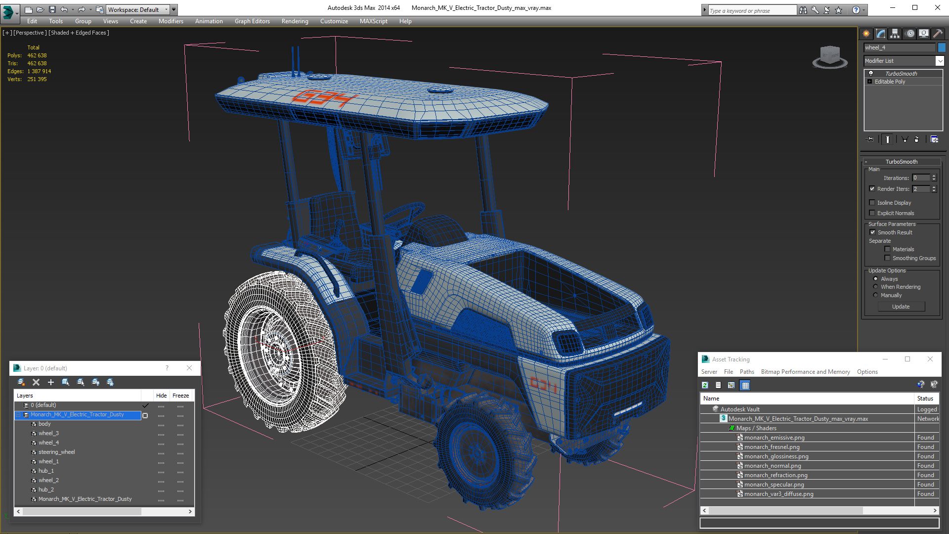Click Hide/Unhide All Layers icon
The image size is (949, 534).
95,382
